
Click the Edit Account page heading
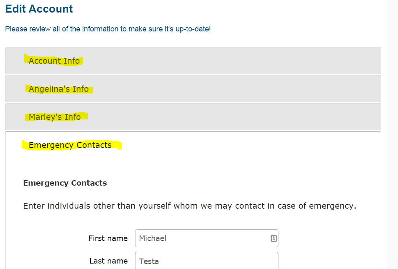39,9
